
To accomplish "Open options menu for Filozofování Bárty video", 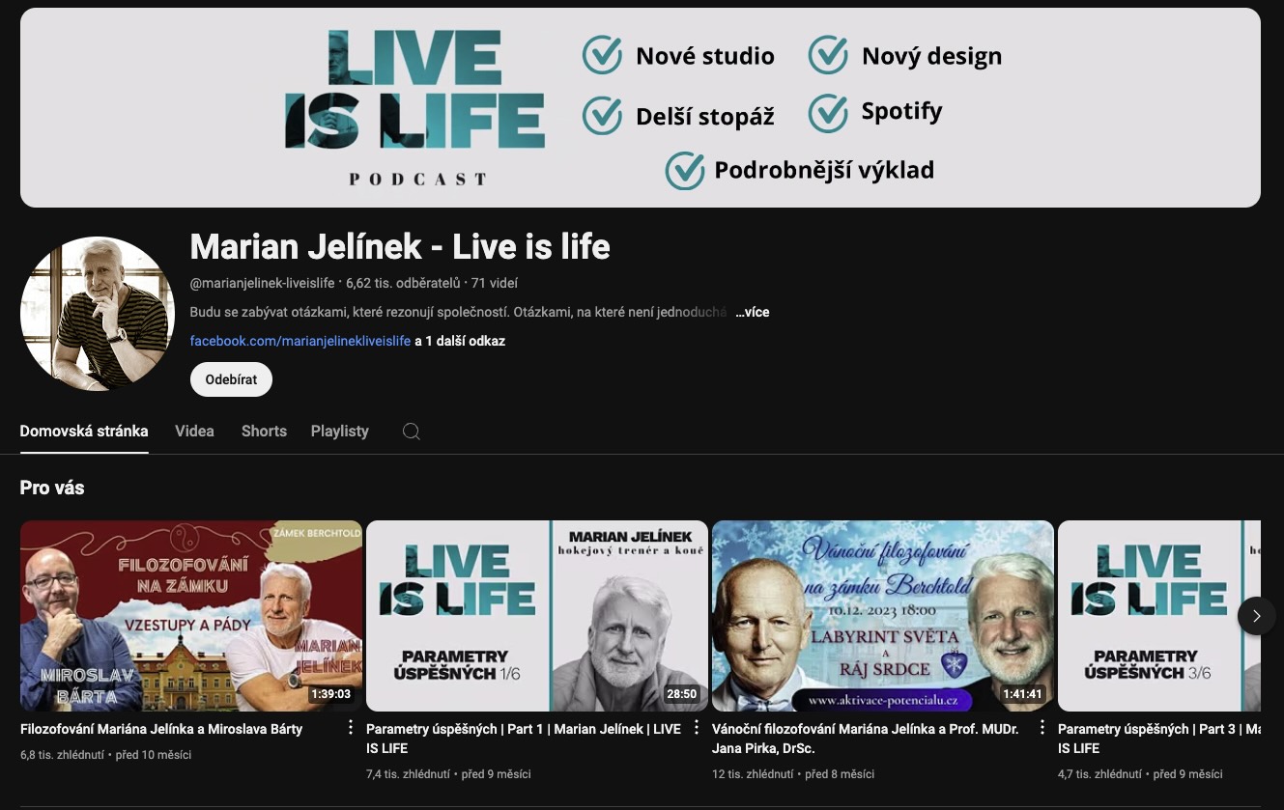I will coord(351,728).
